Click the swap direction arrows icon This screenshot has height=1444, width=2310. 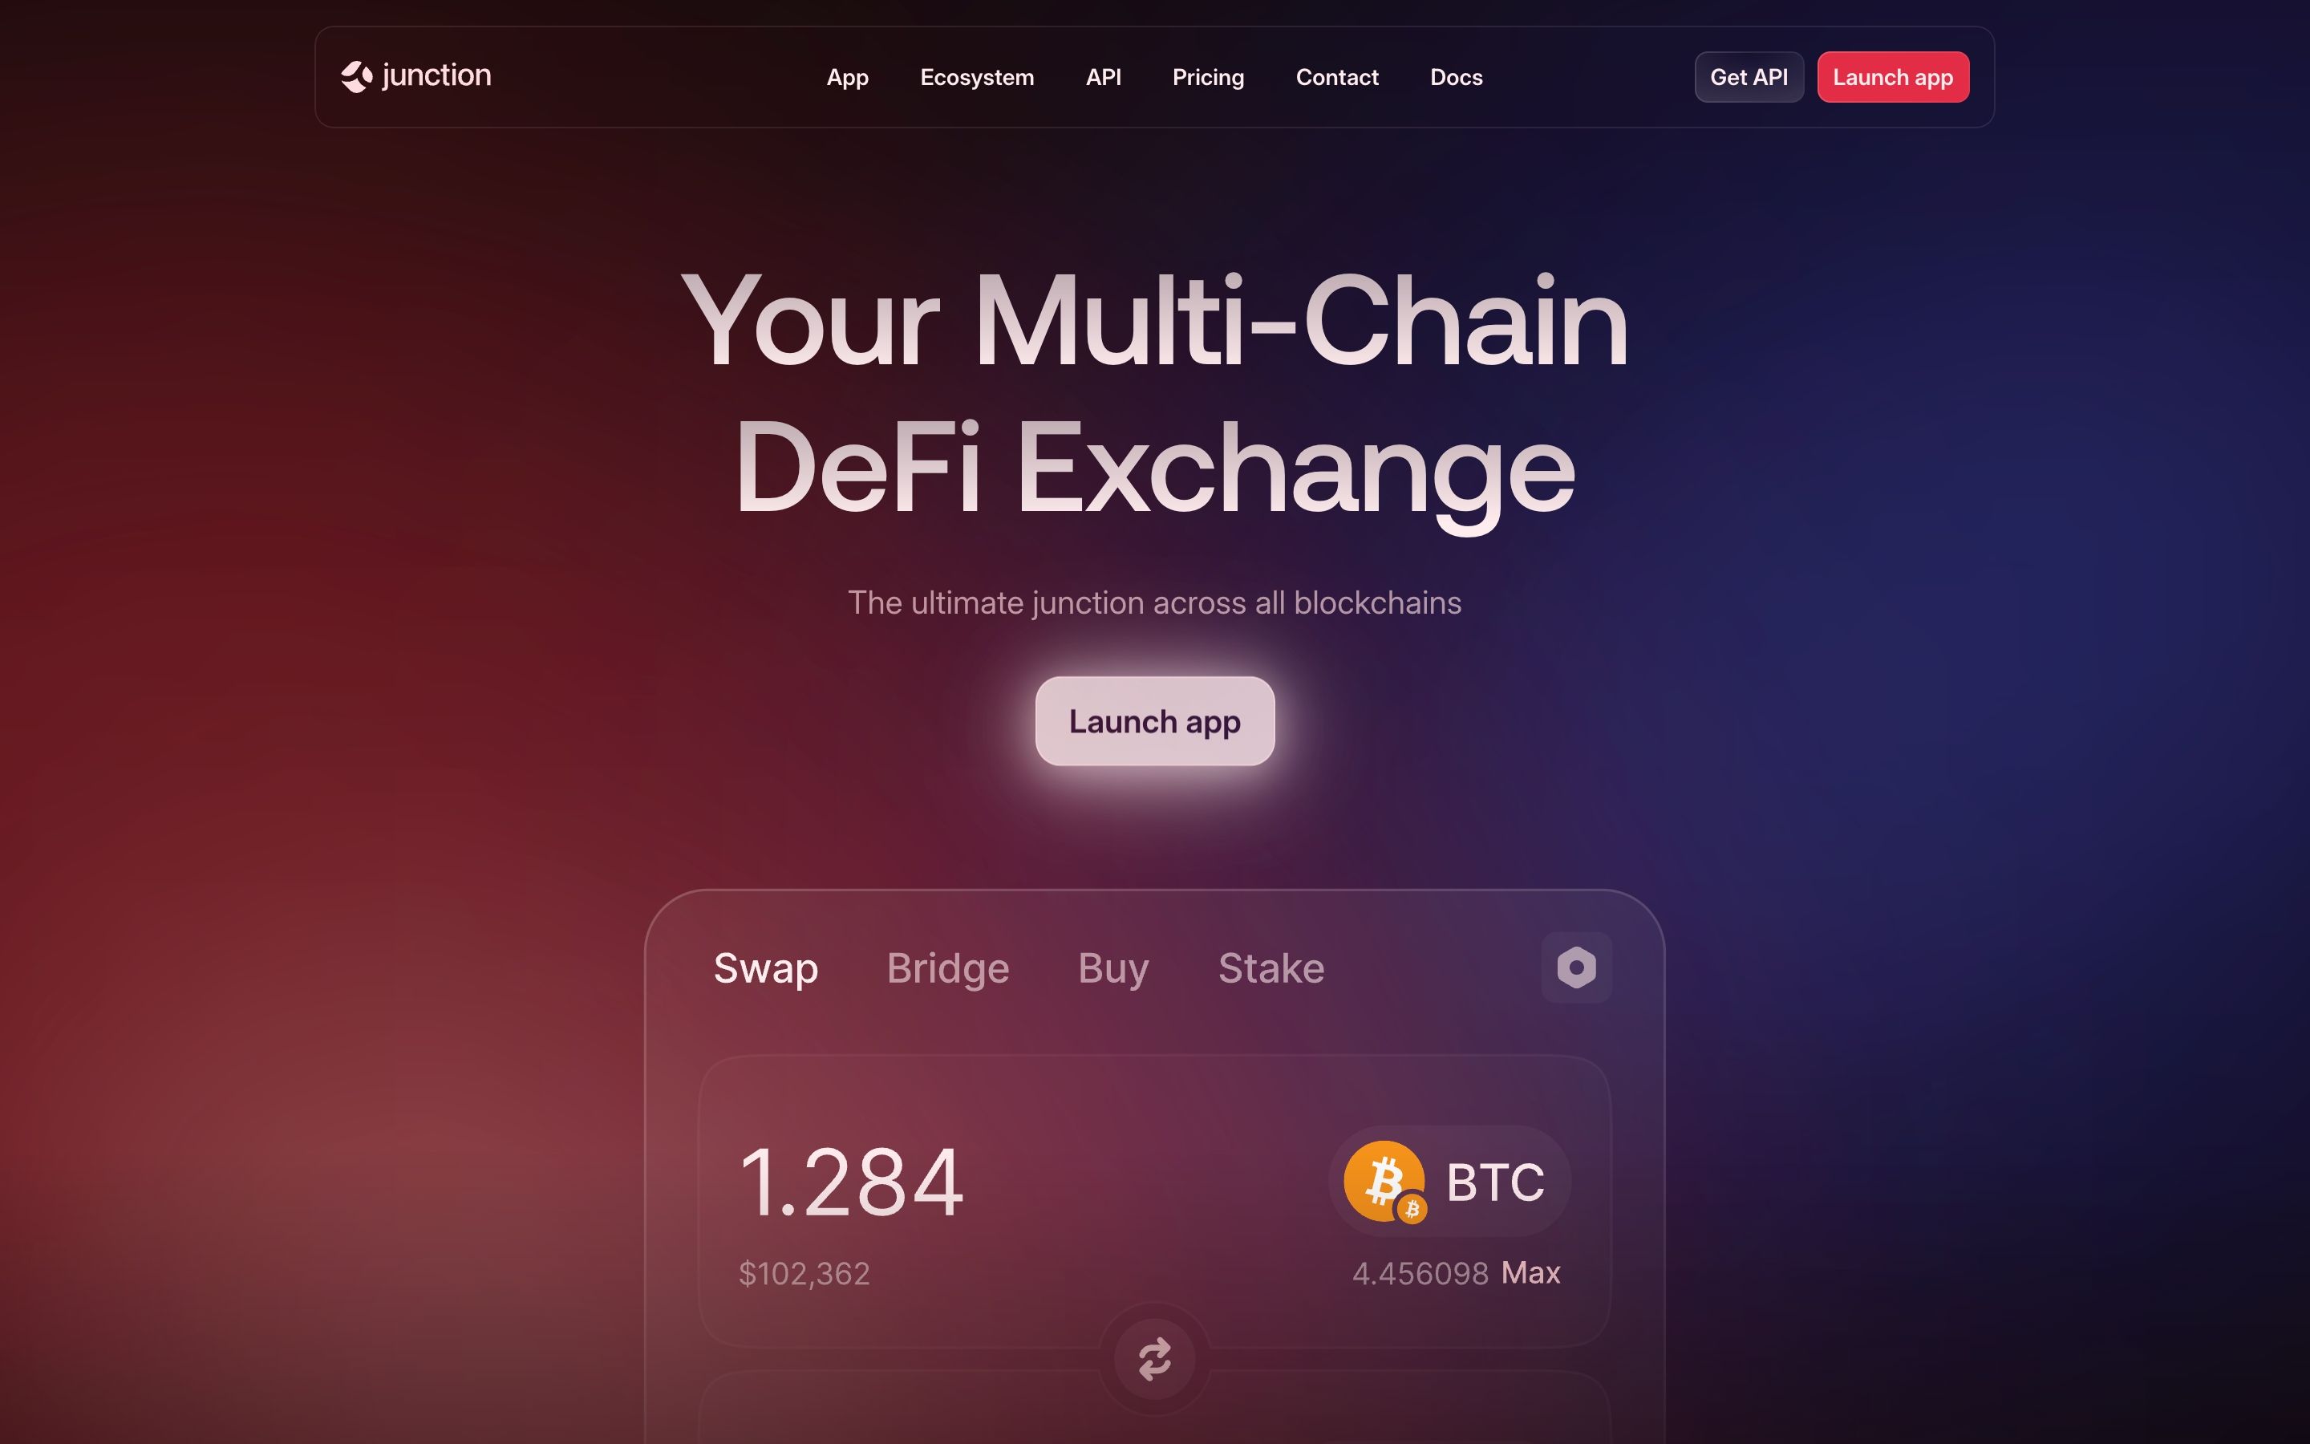1155,1358
